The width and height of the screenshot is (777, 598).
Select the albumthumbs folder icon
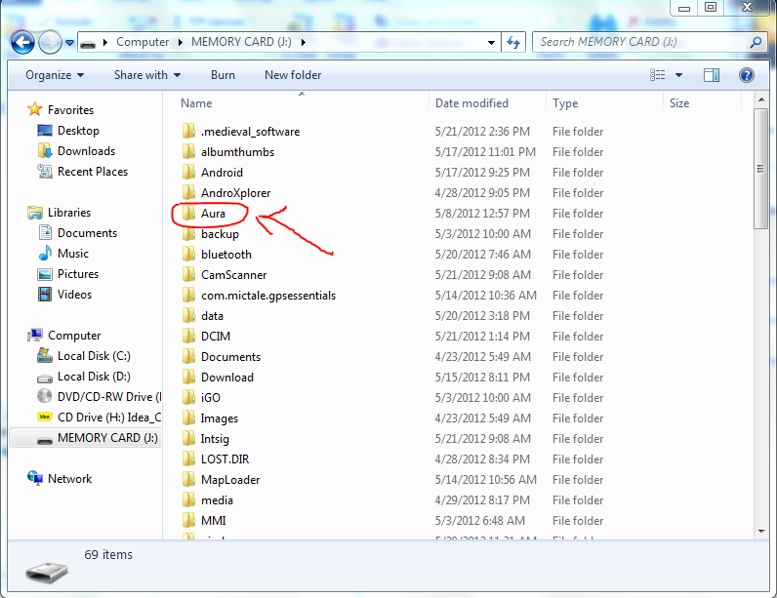[x=188, y=151]
